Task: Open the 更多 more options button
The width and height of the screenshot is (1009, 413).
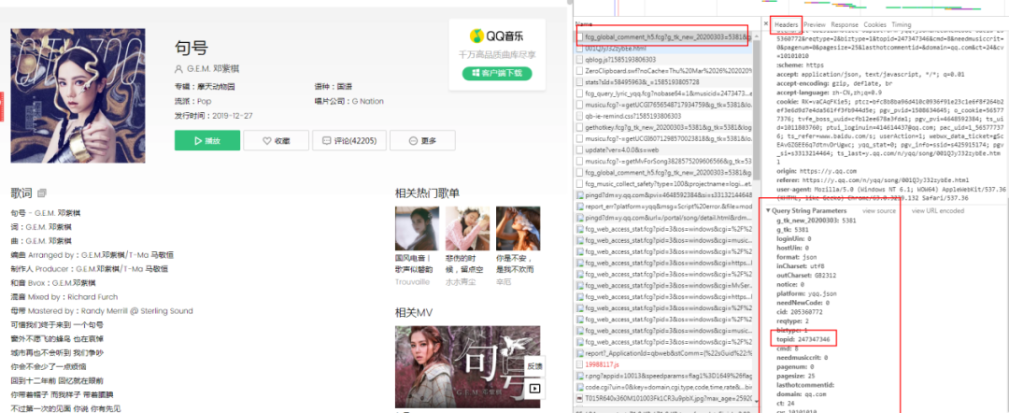Action: click(x=423, y=140)
